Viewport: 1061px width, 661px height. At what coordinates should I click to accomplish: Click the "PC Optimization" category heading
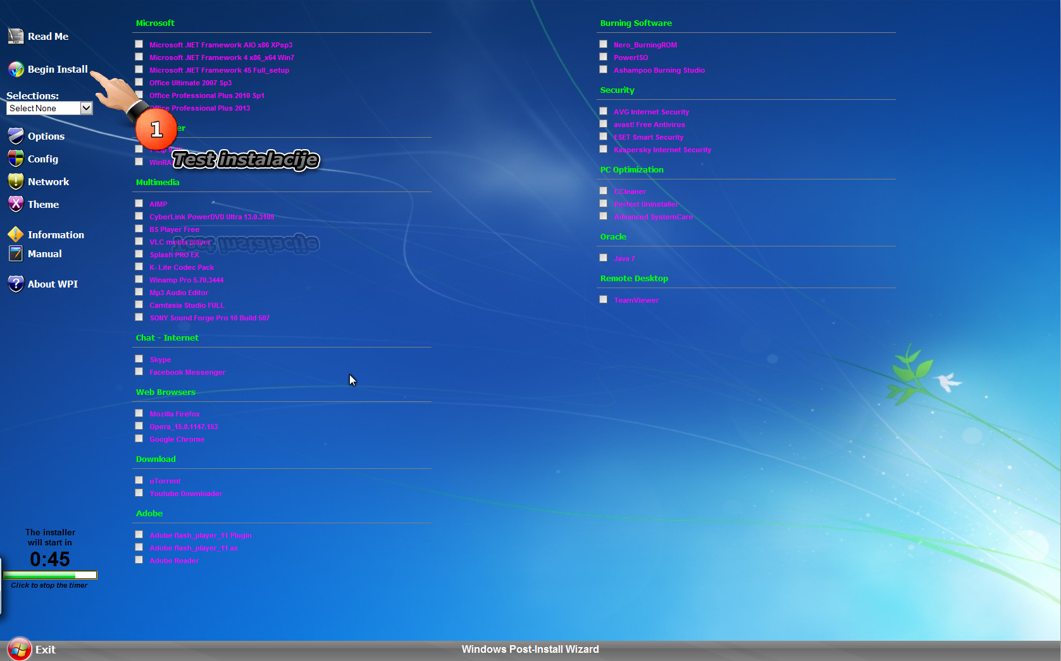coord(632,170)
